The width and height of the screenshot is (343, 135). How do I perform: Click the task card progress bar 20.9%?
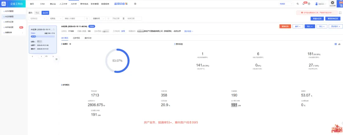(x=43, y=36)
